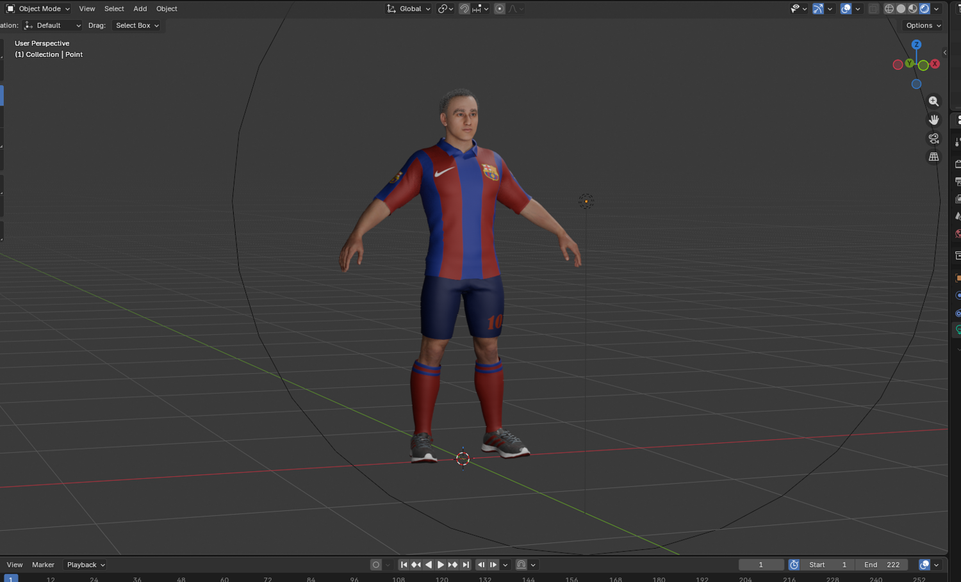Select rendered viewport shading
The width and height of the screenshot is (961, 582).
(924, 9)
